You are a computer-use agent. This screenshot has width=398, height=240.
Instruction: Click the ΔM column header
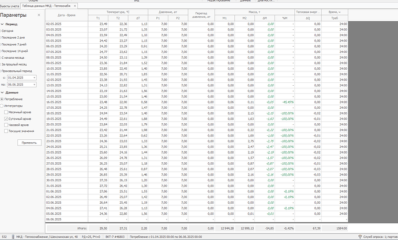[x=265, y=18]
